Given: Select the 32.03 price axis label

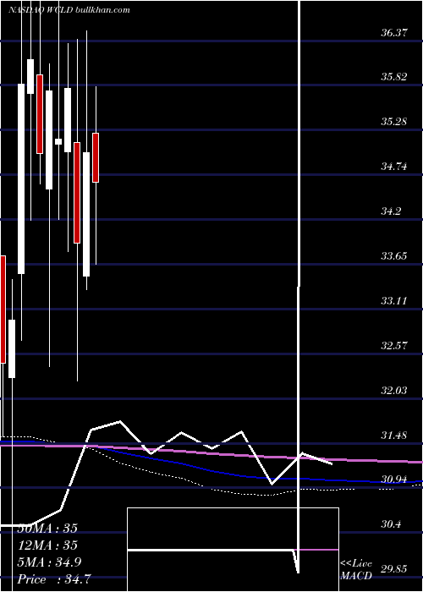Looking at the screenshot, I should click(394, 391).
